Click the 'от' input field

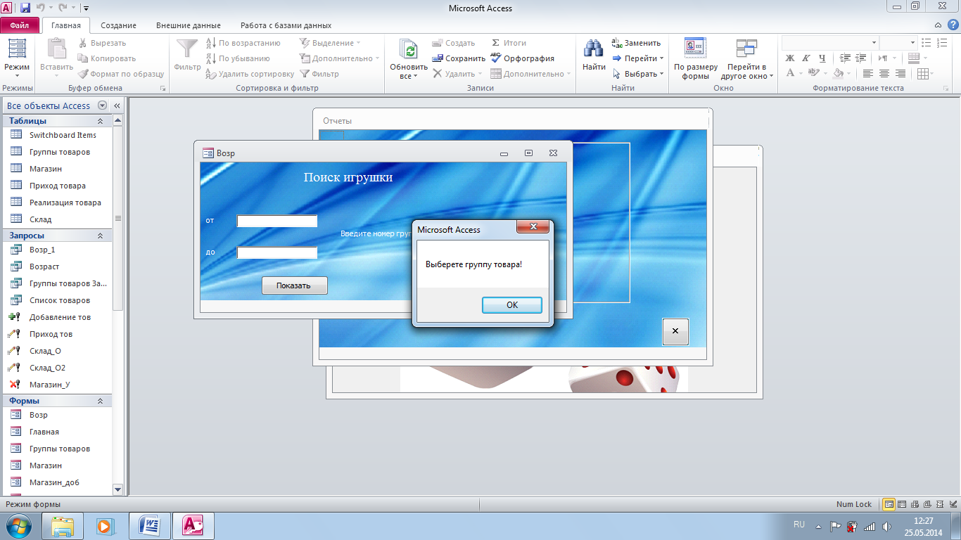tap(277, 221)
